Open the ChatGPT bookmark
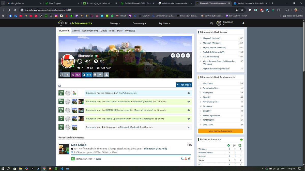 [x=144, y=16]
